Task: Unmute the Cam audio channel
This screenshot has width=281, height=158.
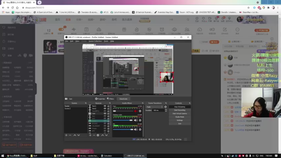Action: pyautogui.click(x=136, y=111)
